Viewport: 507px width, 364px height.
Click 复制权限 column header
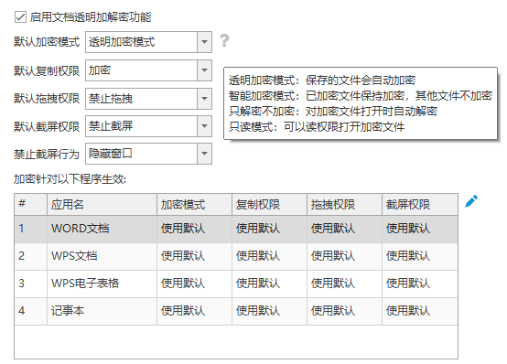coord(269,204)
